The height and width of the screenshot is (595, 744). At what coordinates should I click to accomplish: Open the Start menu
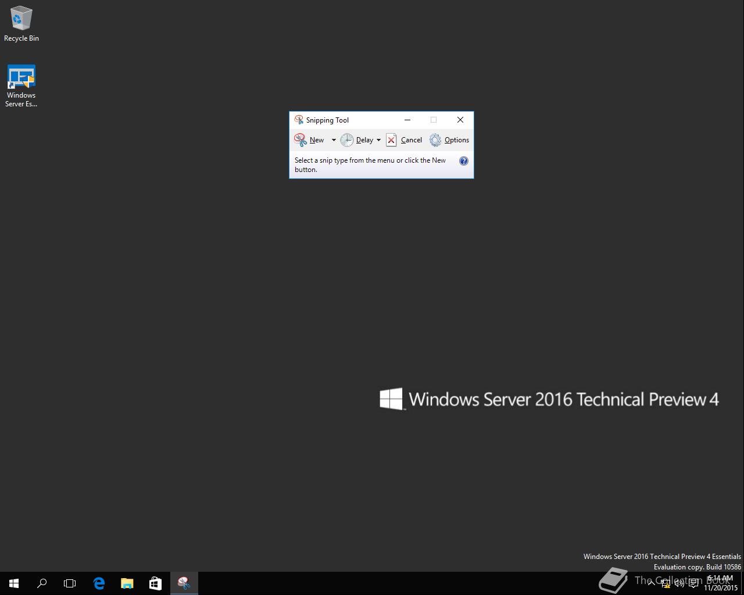point(14,583)
